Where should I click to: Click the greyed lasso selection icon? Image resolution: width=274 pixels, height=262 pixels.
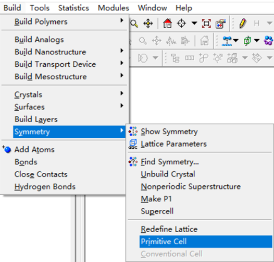(143, 58)
